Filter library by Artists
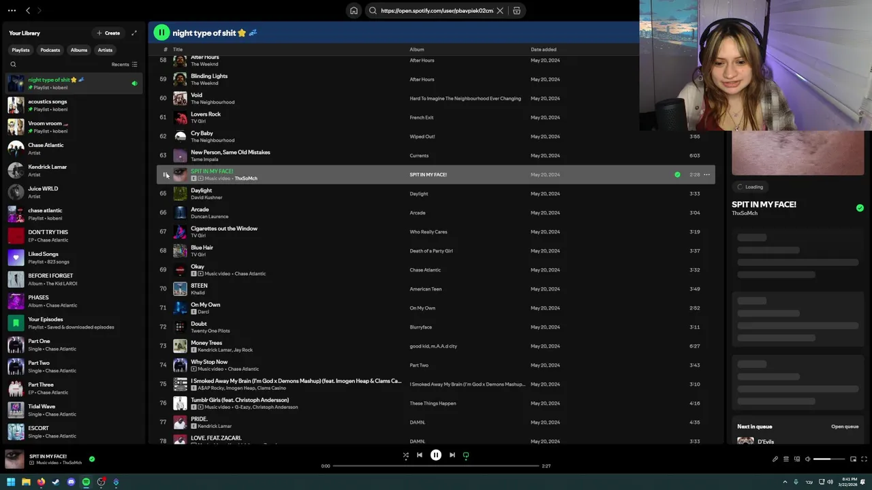 (105, 50)
